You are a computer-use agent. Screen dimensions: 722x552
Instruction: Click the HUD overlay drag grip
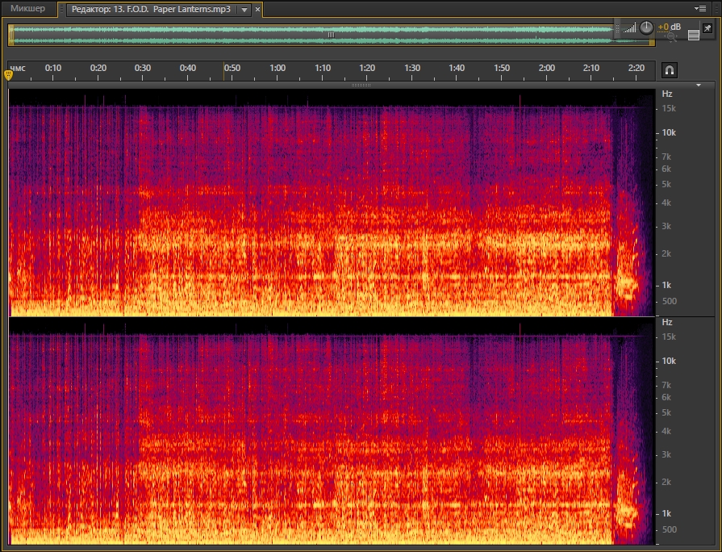617,28
